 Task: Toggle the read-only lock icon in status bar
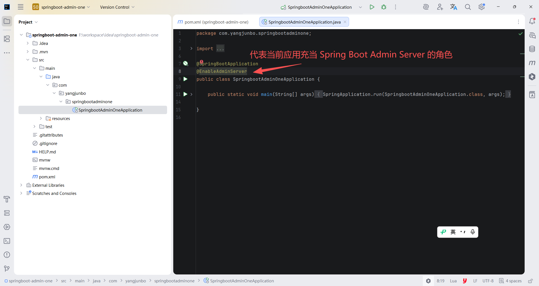coord(530,281)
